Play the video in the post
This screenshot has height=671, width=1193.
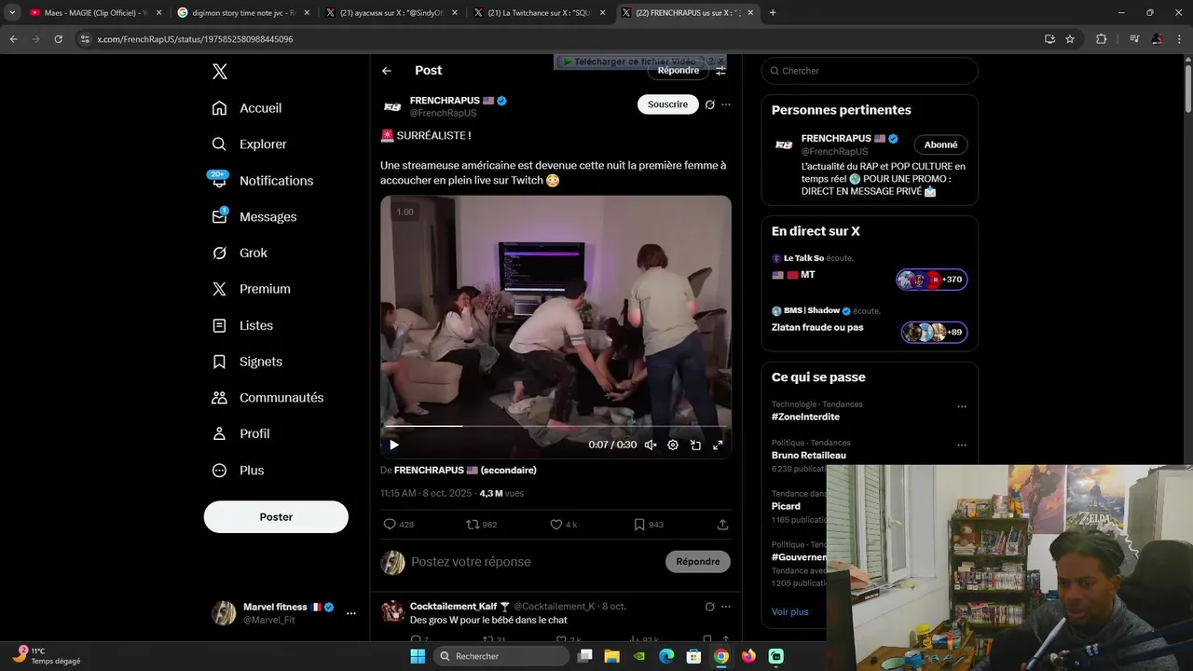(393, 445)
